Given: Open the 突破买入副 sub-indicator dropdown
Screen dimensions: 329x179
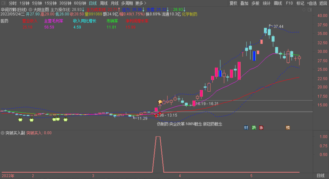Looking at the screenshot, I should click(x=3, y=133).
